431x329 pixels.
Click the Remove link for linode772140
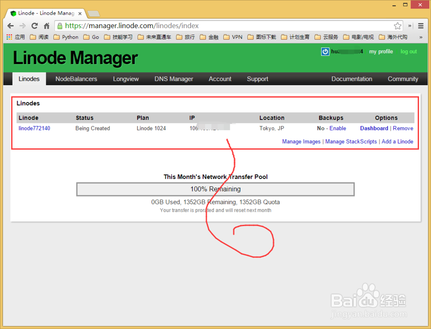403,128
